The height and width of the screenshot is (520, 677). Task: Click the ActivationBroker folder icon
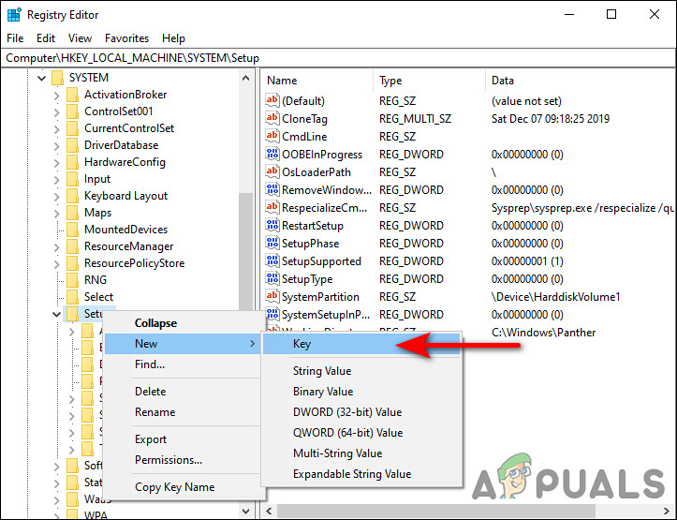(x=72, y=95)
